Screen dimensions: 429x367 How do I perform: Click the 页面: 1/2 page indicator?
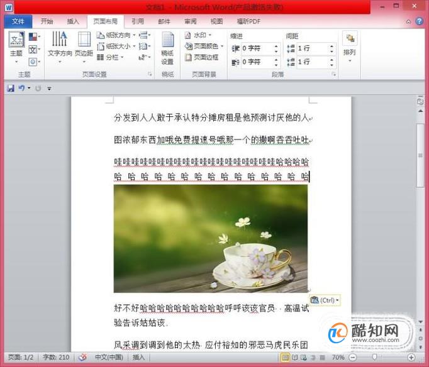pyautogui.click(x=21, y=357)
